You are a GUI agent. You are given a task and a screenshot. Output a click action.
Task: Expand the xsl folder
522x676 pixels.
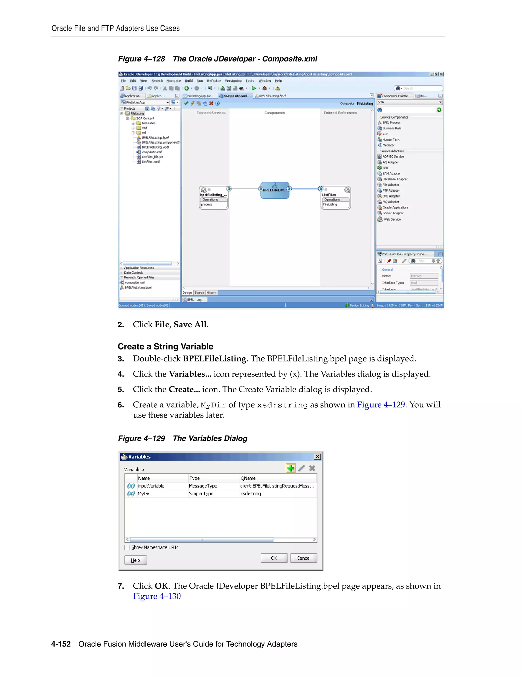133,133
